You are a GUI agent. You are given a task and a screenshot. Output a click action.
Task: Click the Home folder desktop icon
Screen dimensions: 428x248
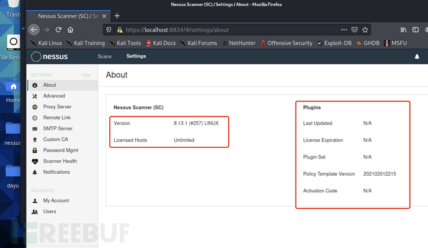point(13,92)
